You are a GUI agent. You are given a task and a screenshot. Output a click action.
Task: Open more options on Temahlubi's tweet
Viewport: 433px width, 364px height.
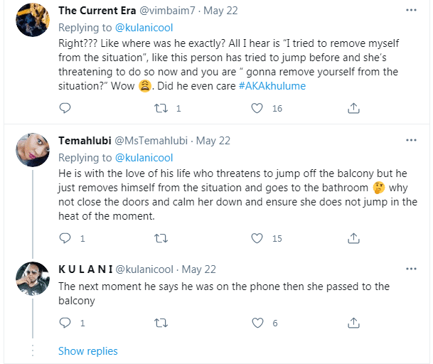410,141
